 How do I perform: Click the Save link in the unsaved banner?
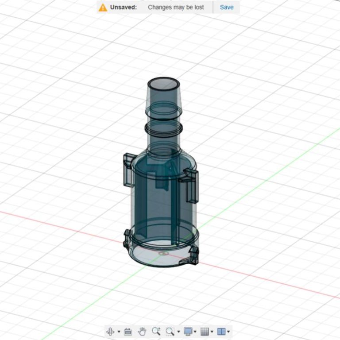point(227,7)
